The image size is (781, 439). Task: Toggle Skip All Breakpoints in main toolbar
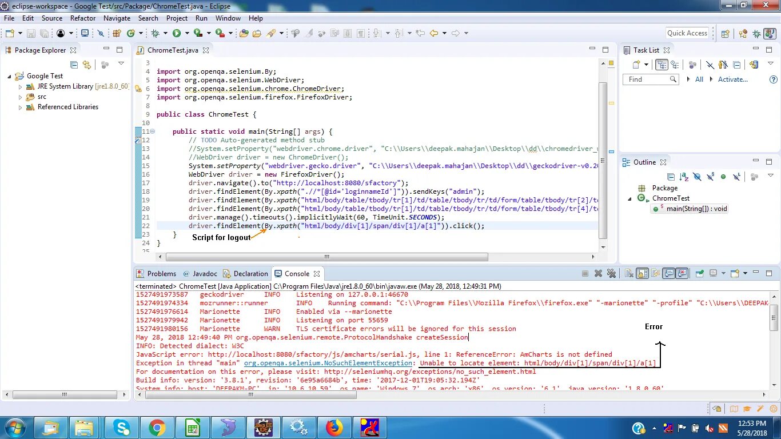coord(101,33)
